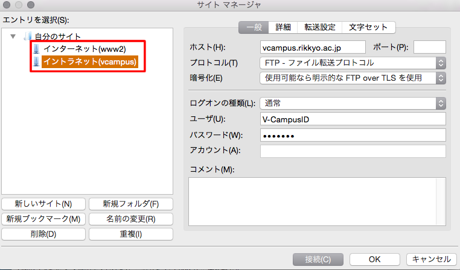Click the 新しいサイト(N) button
The image size is (460, 270).
pos(43,204)
